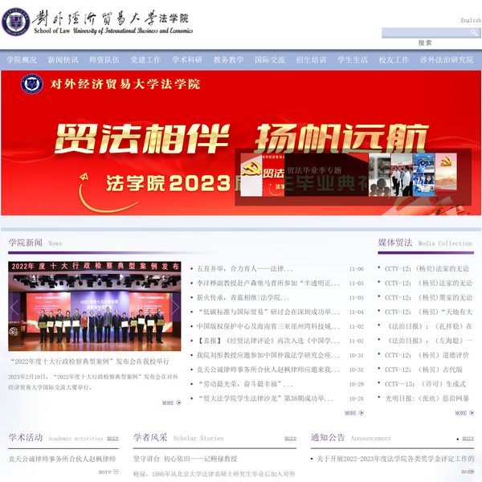Image resolution: width=482 pixels, height=482 pixels.
Task: Click the round emblem on the red banner
Action: pos(32,84)
